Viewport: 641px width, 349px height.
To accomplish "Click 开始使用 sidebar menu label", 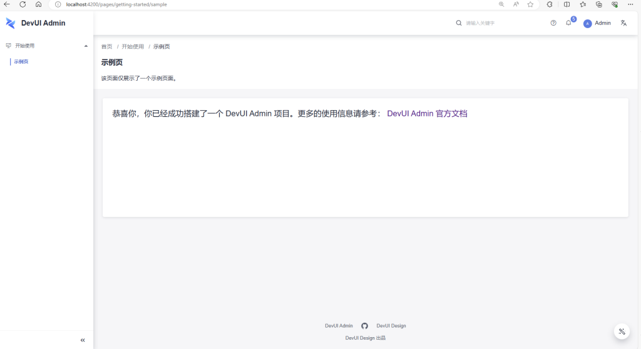I will [x=25, y=46].
